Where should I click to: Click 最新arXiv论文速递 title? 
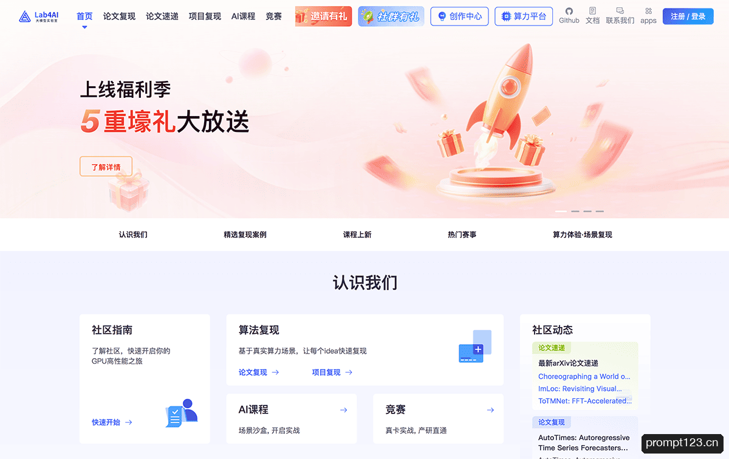click(x=568, y=363)
